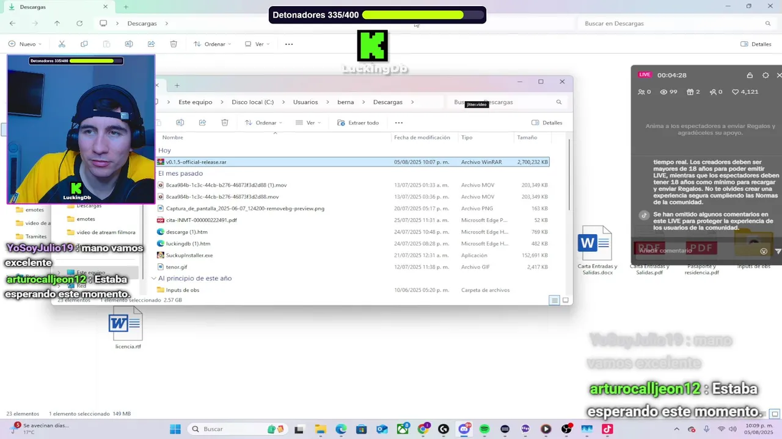Go up one folder in back Explorer
This screenshot has height=439, width=782.
[57, 23]
